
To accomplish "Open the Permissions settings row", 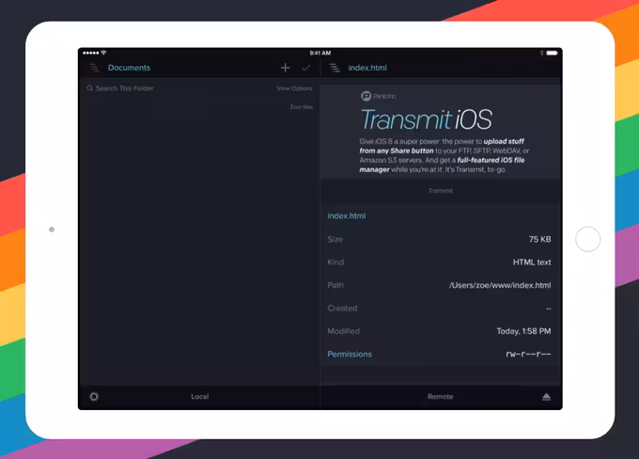I will 440,355.
